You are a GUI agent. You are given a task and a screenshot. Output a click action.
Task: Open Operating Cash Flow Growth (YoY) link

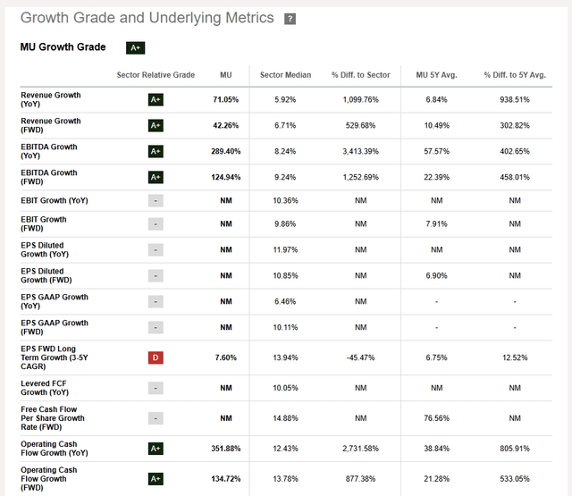[55, 449]
